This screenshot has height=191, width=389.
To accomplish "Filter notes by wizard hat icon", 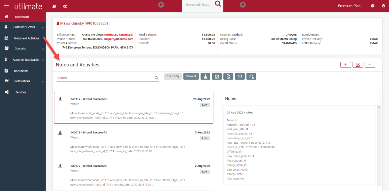I will (x=205, y=76).
